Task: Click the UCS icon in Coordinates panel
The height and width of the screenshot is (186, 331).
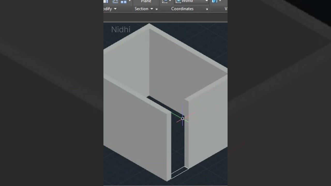Action: coord(165,2)
